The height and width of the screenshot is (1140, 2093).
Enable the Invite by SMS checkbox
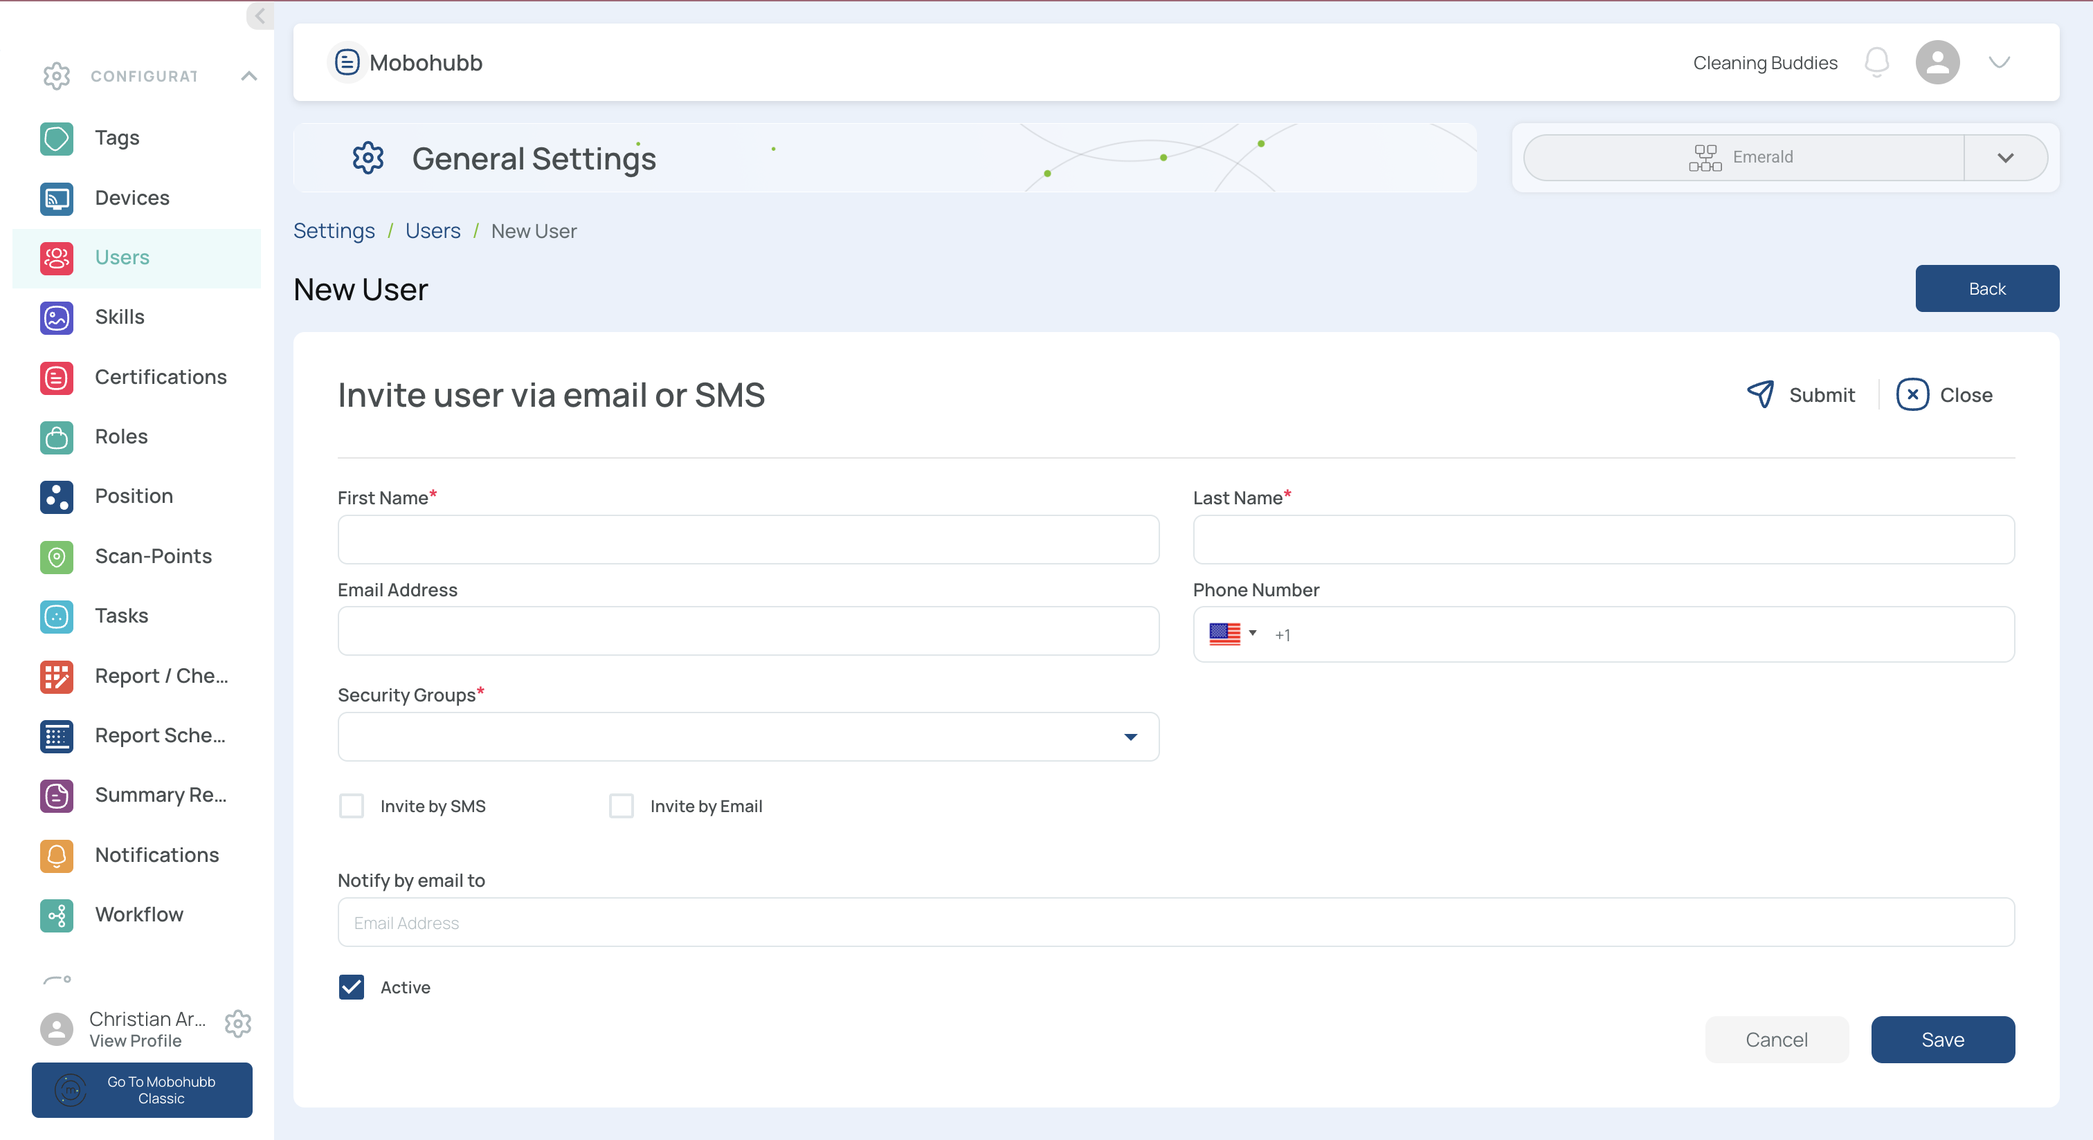pos(351,805)
